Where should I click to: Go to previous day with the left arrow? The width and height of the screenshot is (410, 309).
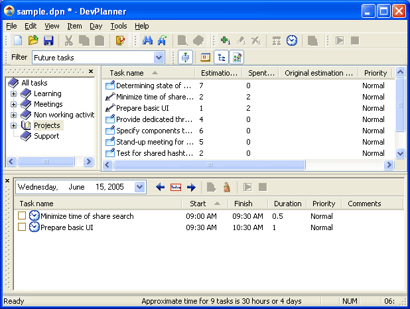(160, 187)
